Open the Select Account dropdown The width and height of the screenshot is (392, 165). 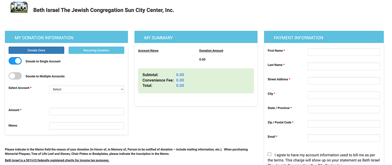click(x=86, y=89)
